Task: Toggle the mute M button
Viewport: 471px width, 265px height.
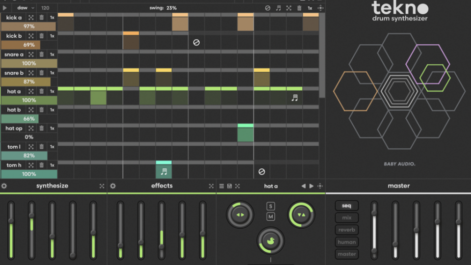Action: 271,216
